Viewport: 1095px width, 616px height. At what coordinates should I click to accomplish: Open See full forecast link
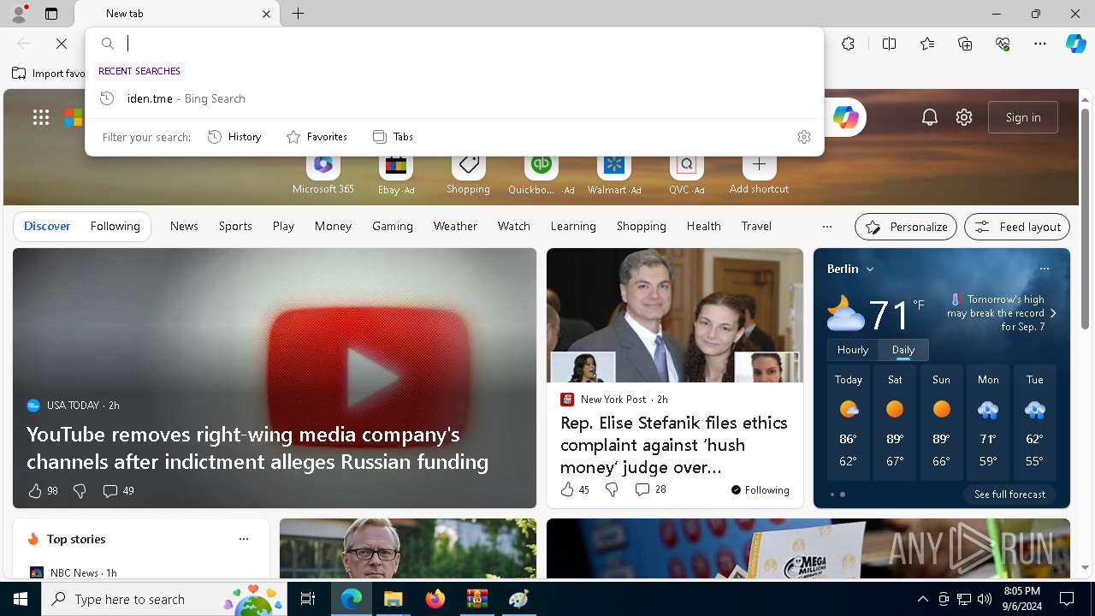[x=1009, y=495]
